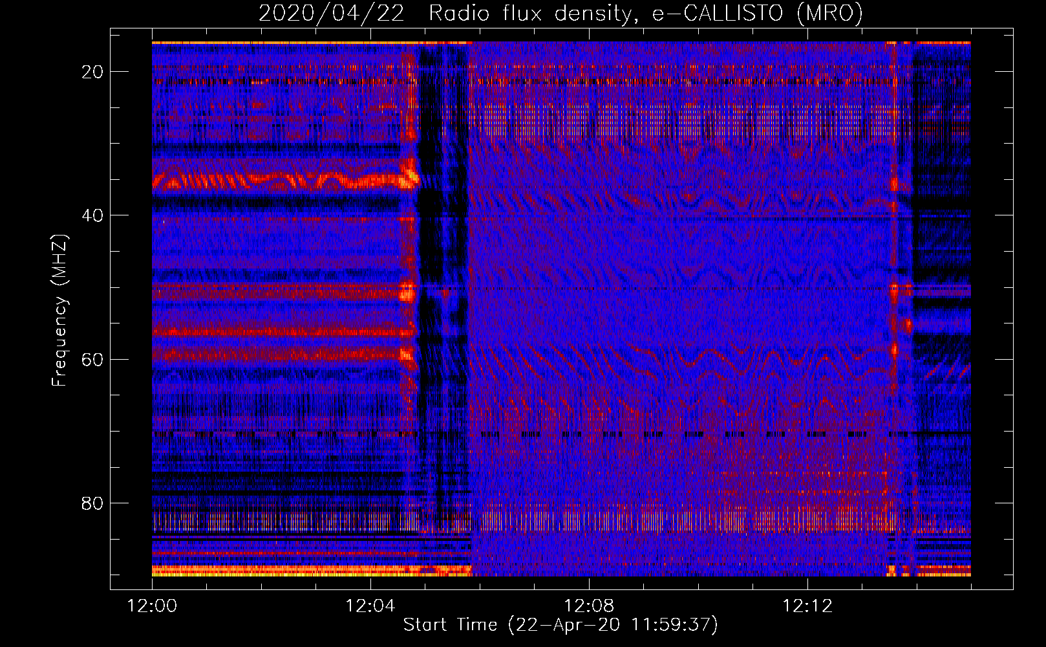Click the '12:04' time tick label
This screenshot has width=1046, height=647.
point(370,606)
